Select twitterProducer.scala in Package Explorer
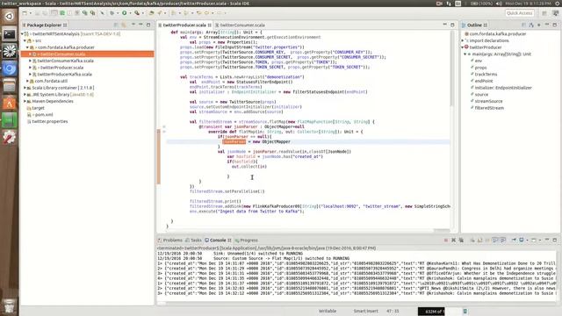The width and height of the screenshot is (562, 316). [x=61, y=68]
